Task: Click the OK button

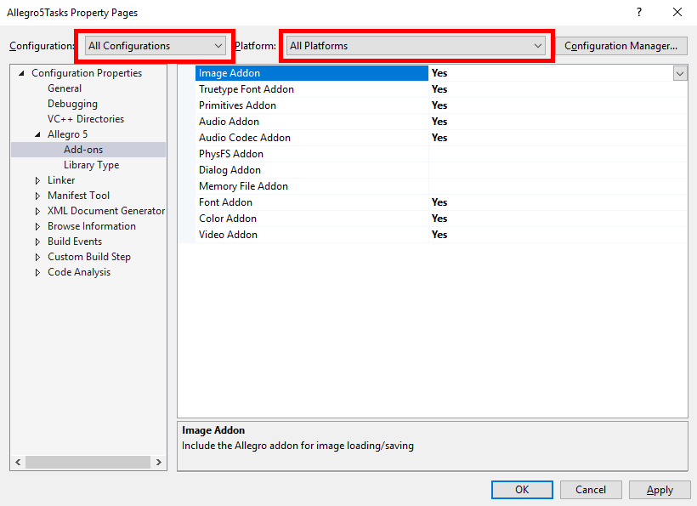Action: click(x=522, y=490)
